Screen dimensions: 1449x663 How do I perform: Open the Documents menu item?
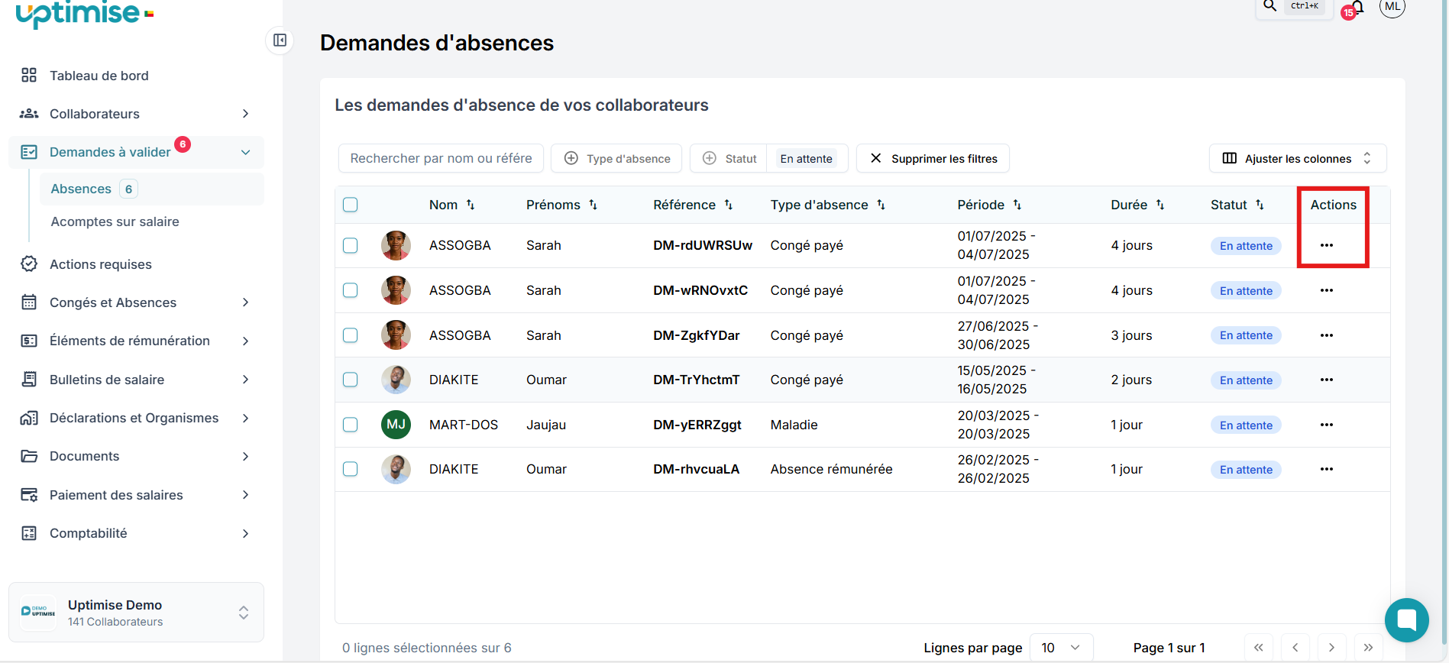[84, 456]
